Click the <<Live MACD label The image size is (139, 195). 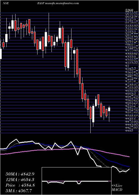click(117, 188)
